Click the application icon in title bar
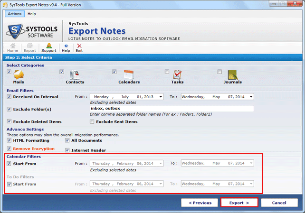This screenshot has width=305, height=213. 5,5
